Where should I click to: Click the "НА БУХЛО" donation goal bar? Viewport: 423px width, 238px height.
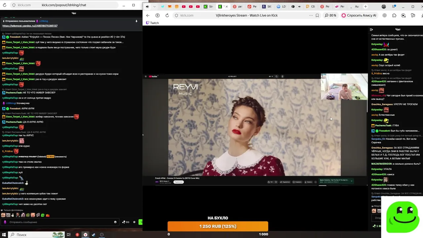[x=218, y=226]
